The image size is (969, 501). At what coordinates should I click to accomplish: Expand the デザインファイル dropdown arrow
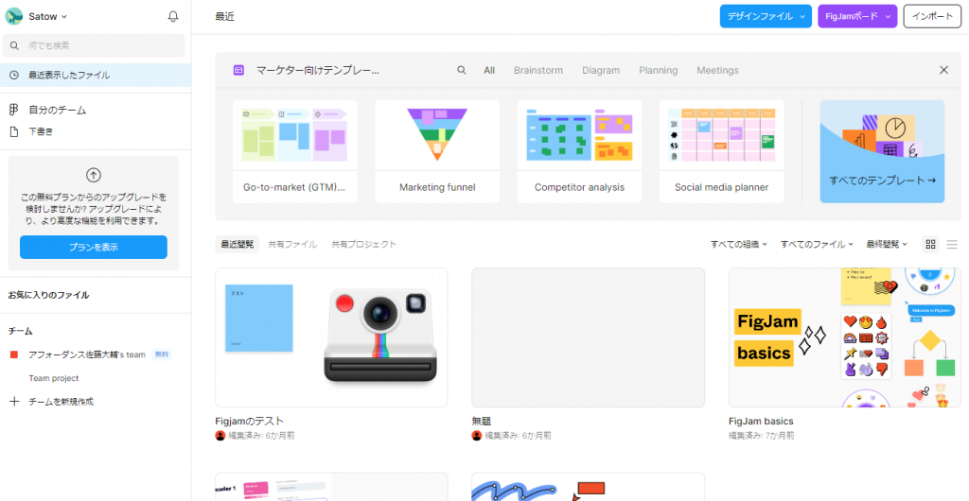pyautogui.click(x=802, y=17)
